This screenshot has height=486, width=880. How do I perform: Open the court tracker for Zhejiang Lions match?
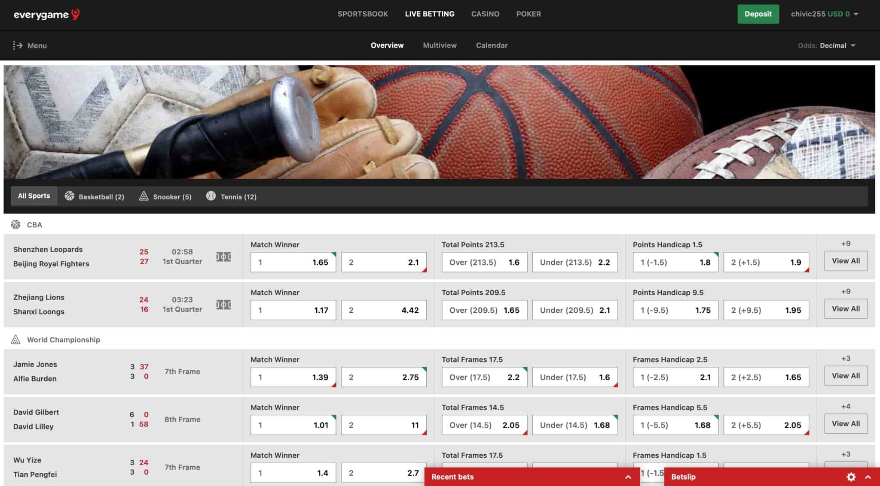(x=223, y=305)
